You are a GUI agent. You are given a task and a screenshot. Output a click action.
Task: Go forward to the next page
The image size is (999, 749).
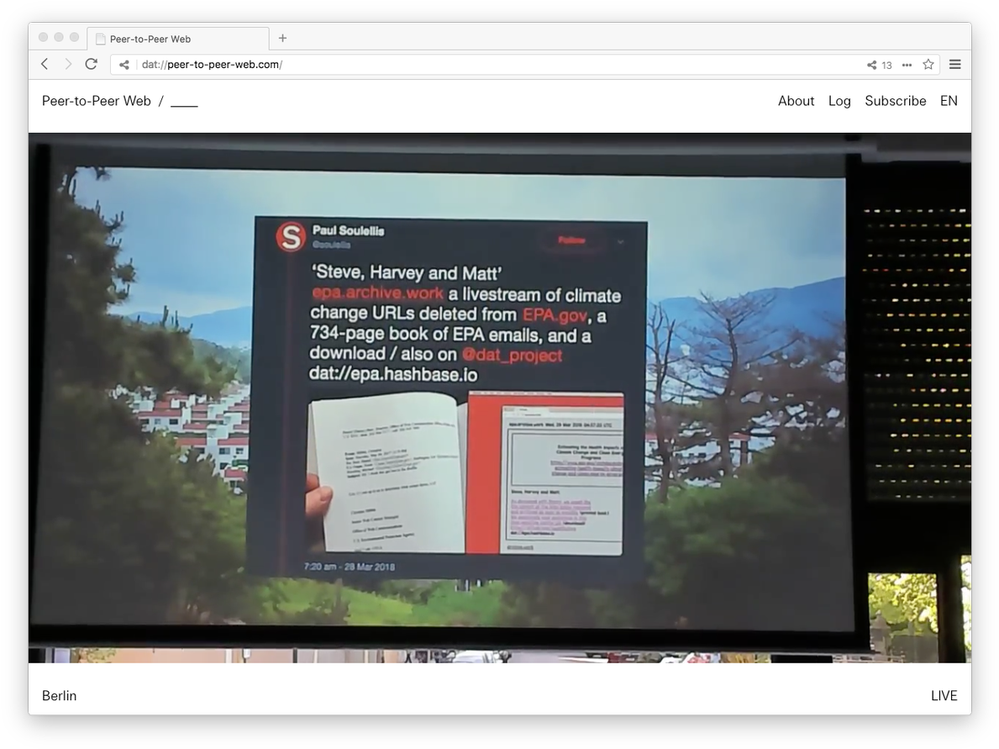tap(68, 65)
